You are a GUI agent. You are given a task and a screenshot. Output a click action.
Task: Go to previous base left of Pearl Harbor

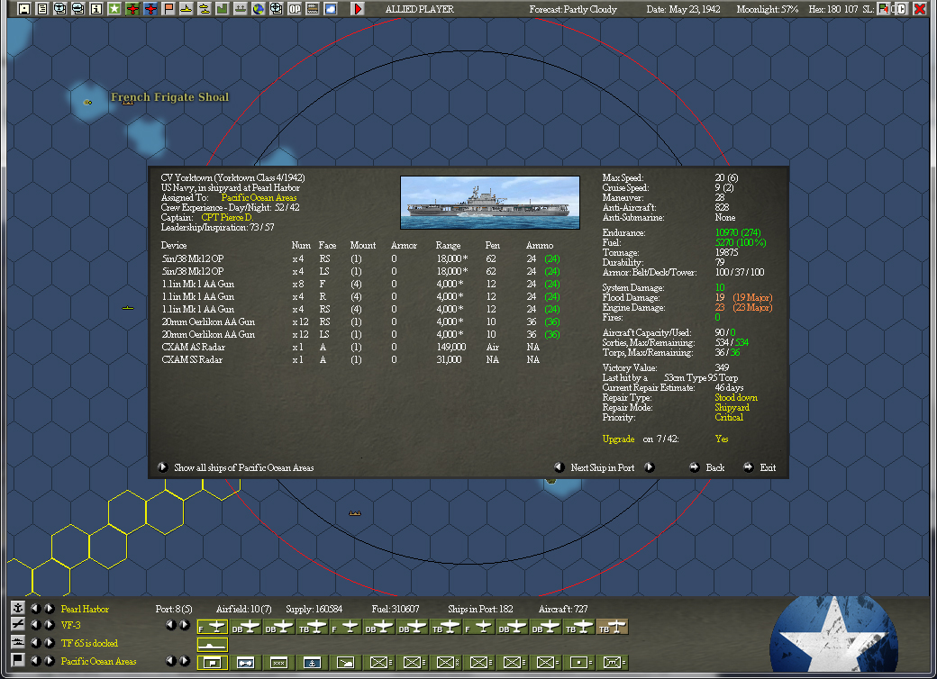[x=36, y=609]
